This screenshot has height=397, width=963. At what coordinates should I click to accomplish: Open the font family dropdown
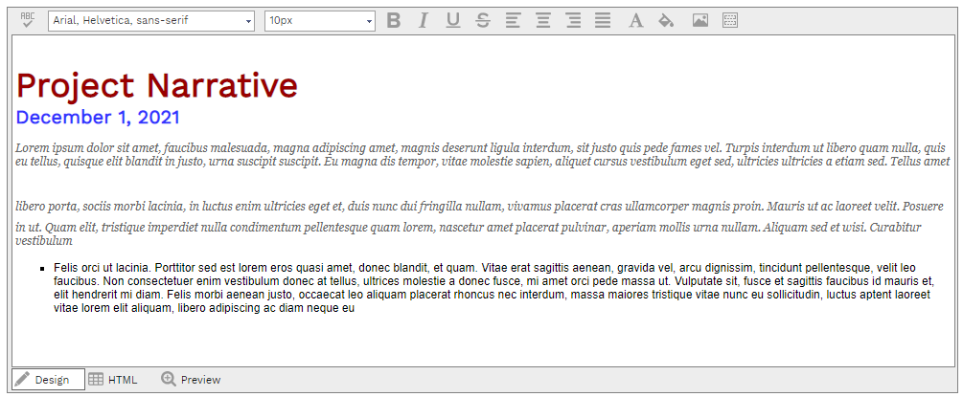[x=151, y=20]
